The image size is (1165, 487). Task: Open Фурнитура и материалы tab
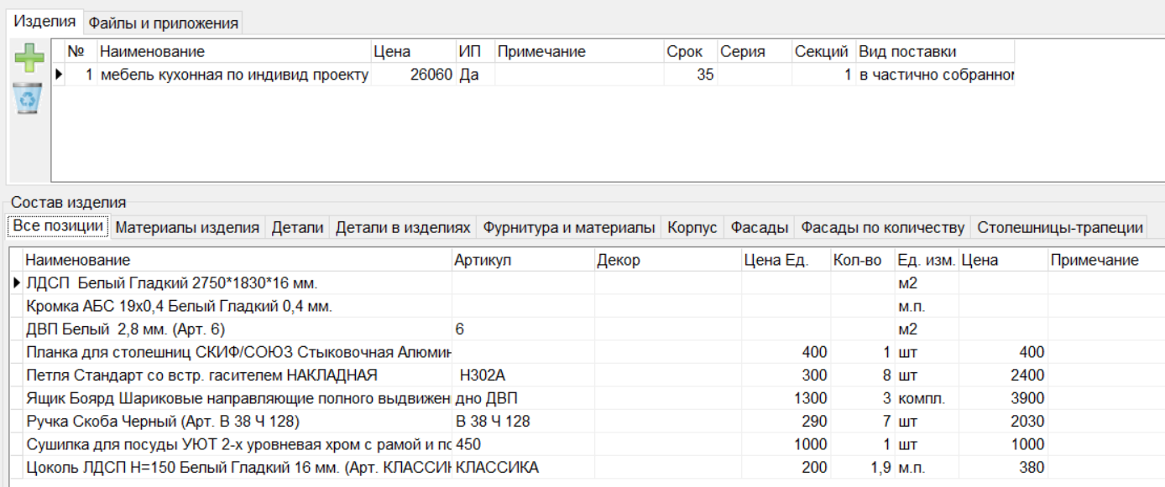click(569, 227)
